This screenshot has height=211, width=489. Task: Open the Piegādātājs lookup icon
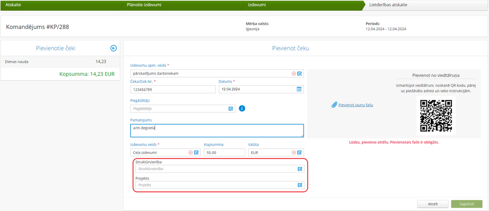[x=231, y=108]
